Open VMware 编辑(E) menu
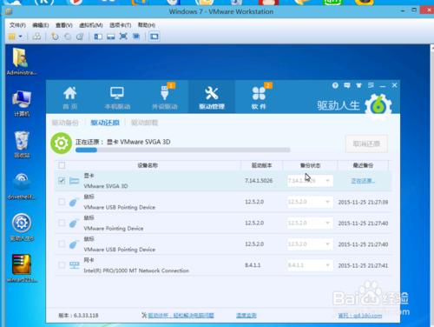Viewport: 434px width, 327px height. [41, 25]
